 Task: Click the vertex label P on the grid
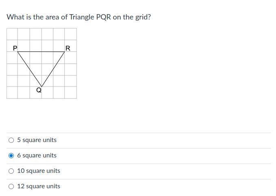pos(15,48)
